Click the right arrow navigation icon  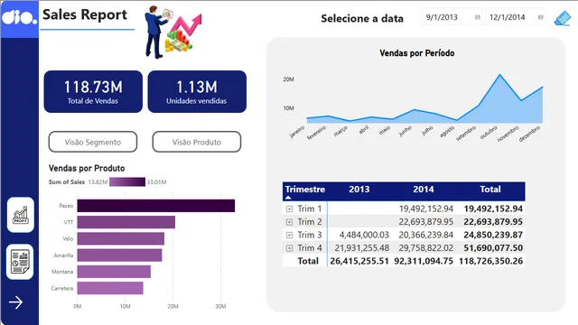(16, 302)
